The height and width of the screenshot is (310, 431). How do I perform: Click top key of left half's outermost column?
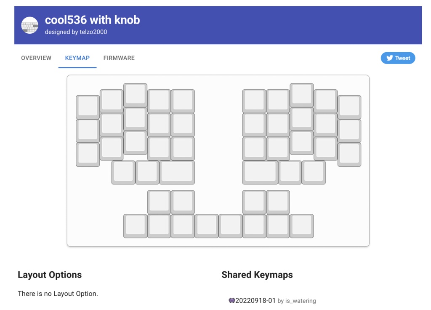(88, 106)
